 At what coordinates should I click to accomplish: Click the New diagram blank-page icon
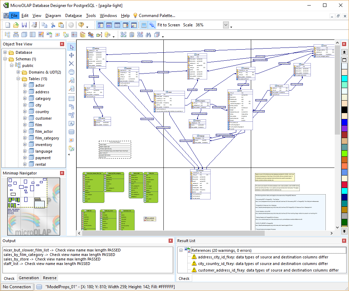pos(8,25)
